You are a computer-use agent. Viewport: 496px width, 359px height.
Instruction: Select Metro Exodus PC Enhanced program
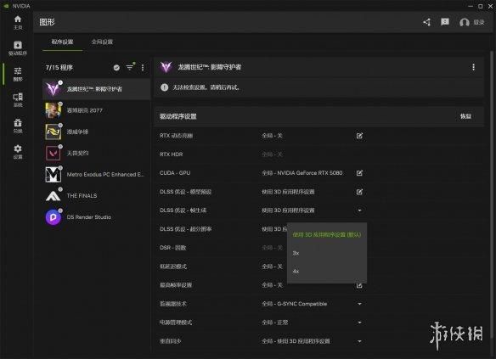97,175
